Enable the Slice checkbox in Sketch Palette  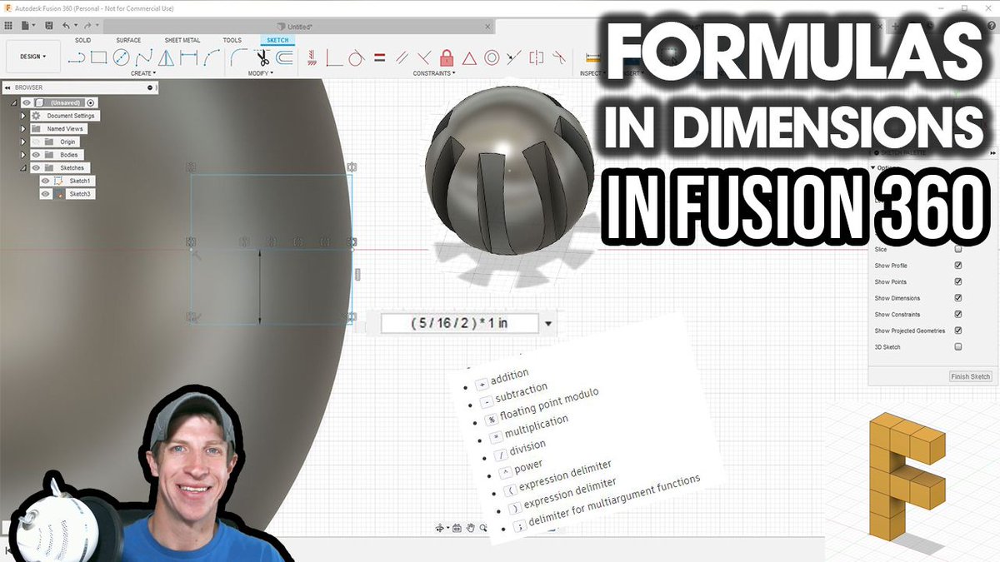point(957,248)
